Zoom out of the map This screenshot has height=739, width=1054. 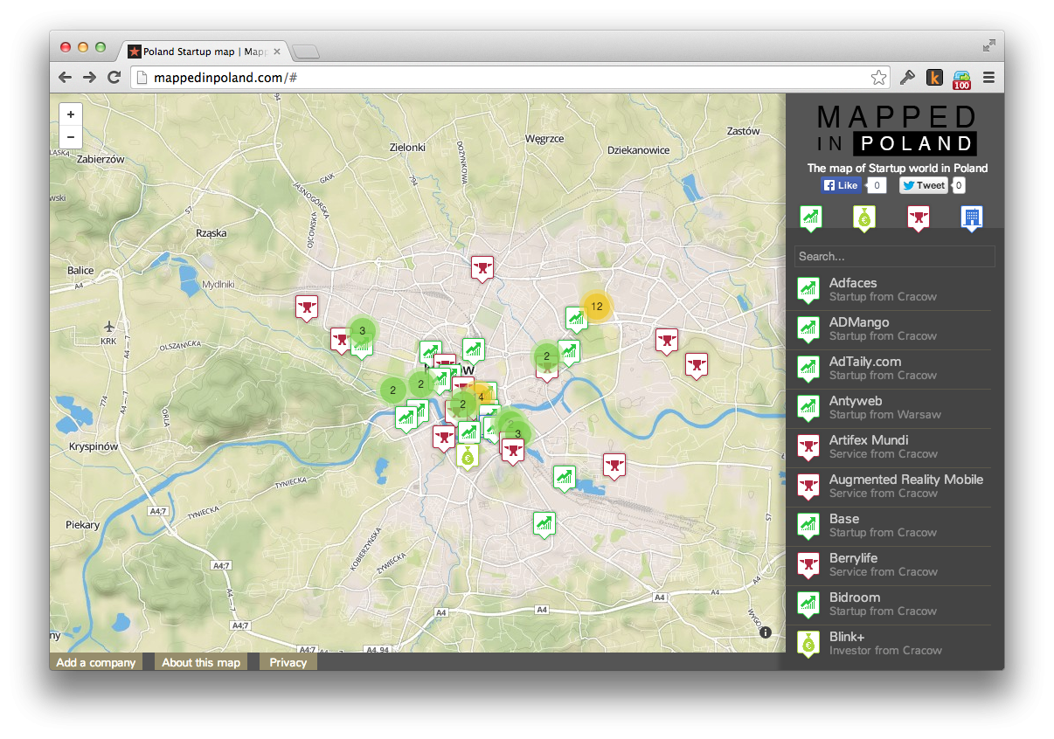pyautogui.click(x=71, y=136)
